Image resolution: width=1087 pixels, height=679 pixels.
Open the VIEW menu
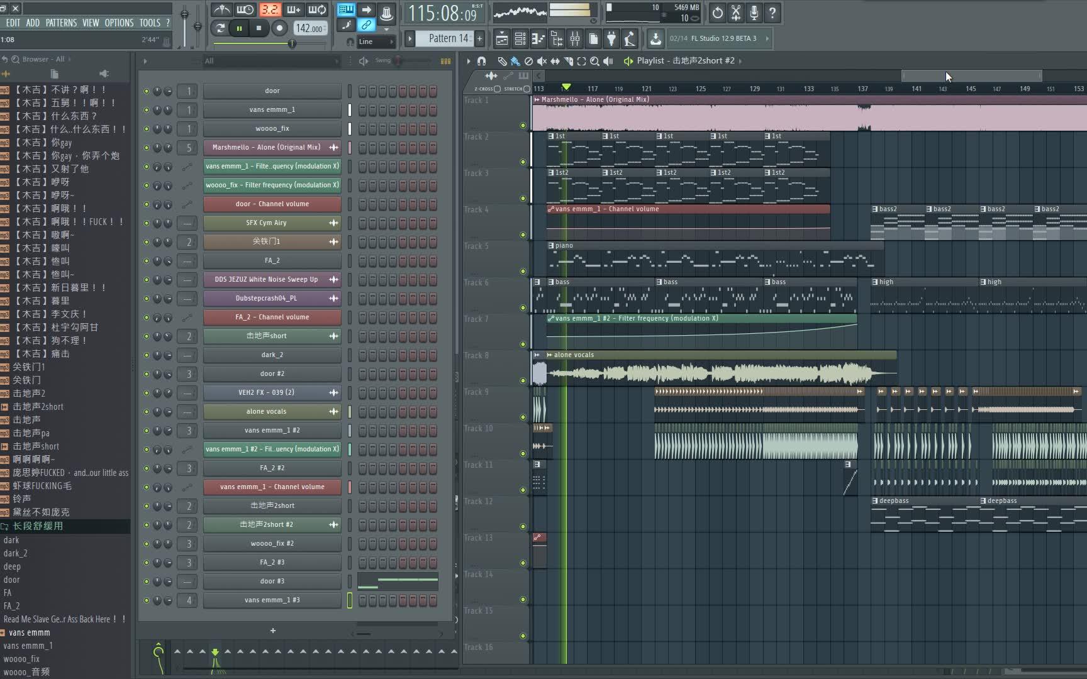pyautogui.click(x=91, y=23)
